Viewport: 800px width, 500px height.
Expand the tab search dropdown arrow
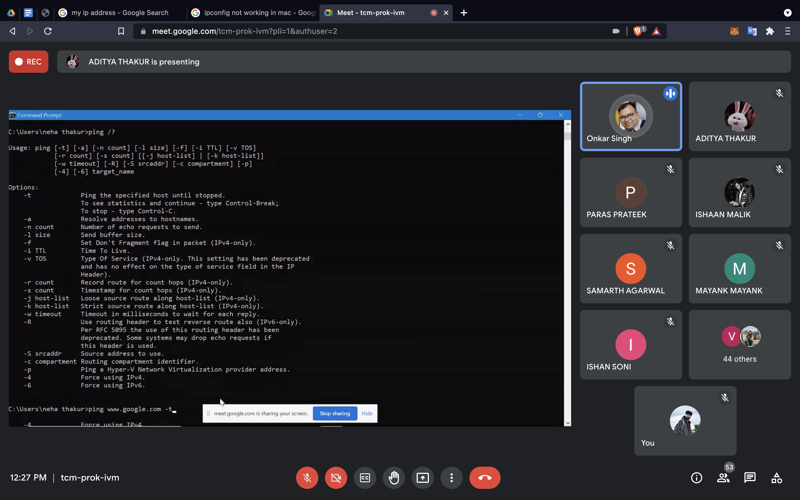click(x=788, y=13)
